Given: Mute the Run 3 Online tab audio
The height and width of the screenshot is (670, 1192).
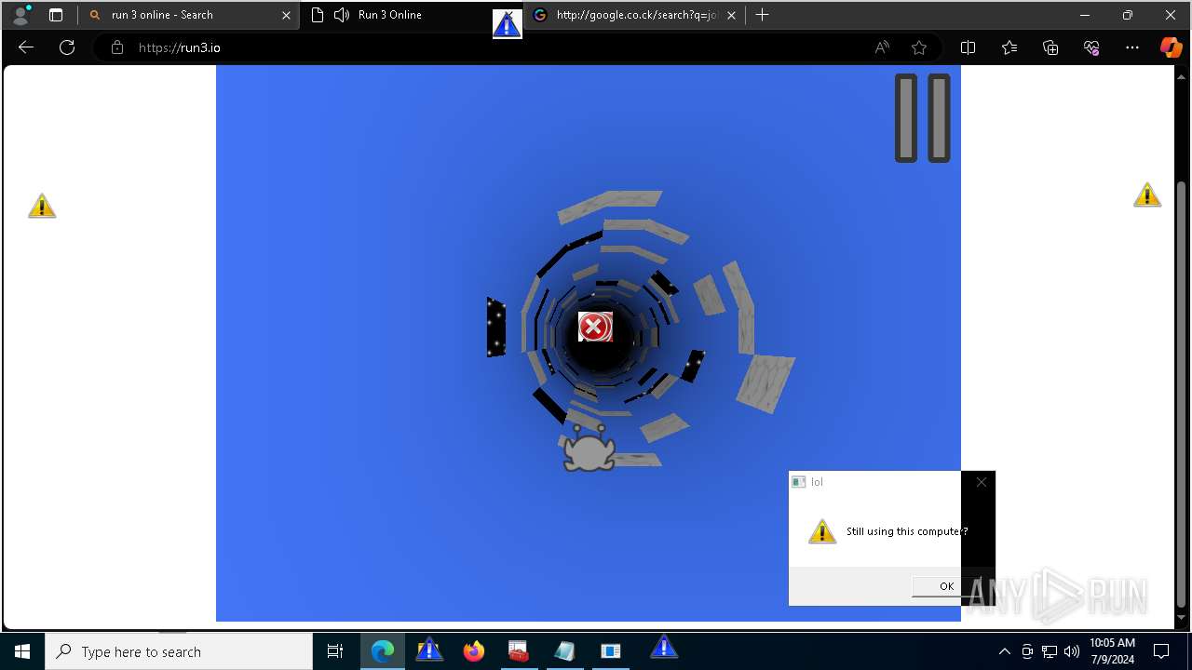Looking at the screenshot, I should pos(342,15).
